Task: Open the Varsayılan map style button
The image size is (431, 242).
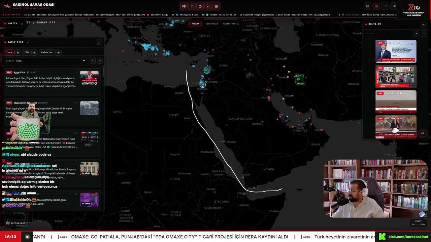Action: tap(16, 223)
